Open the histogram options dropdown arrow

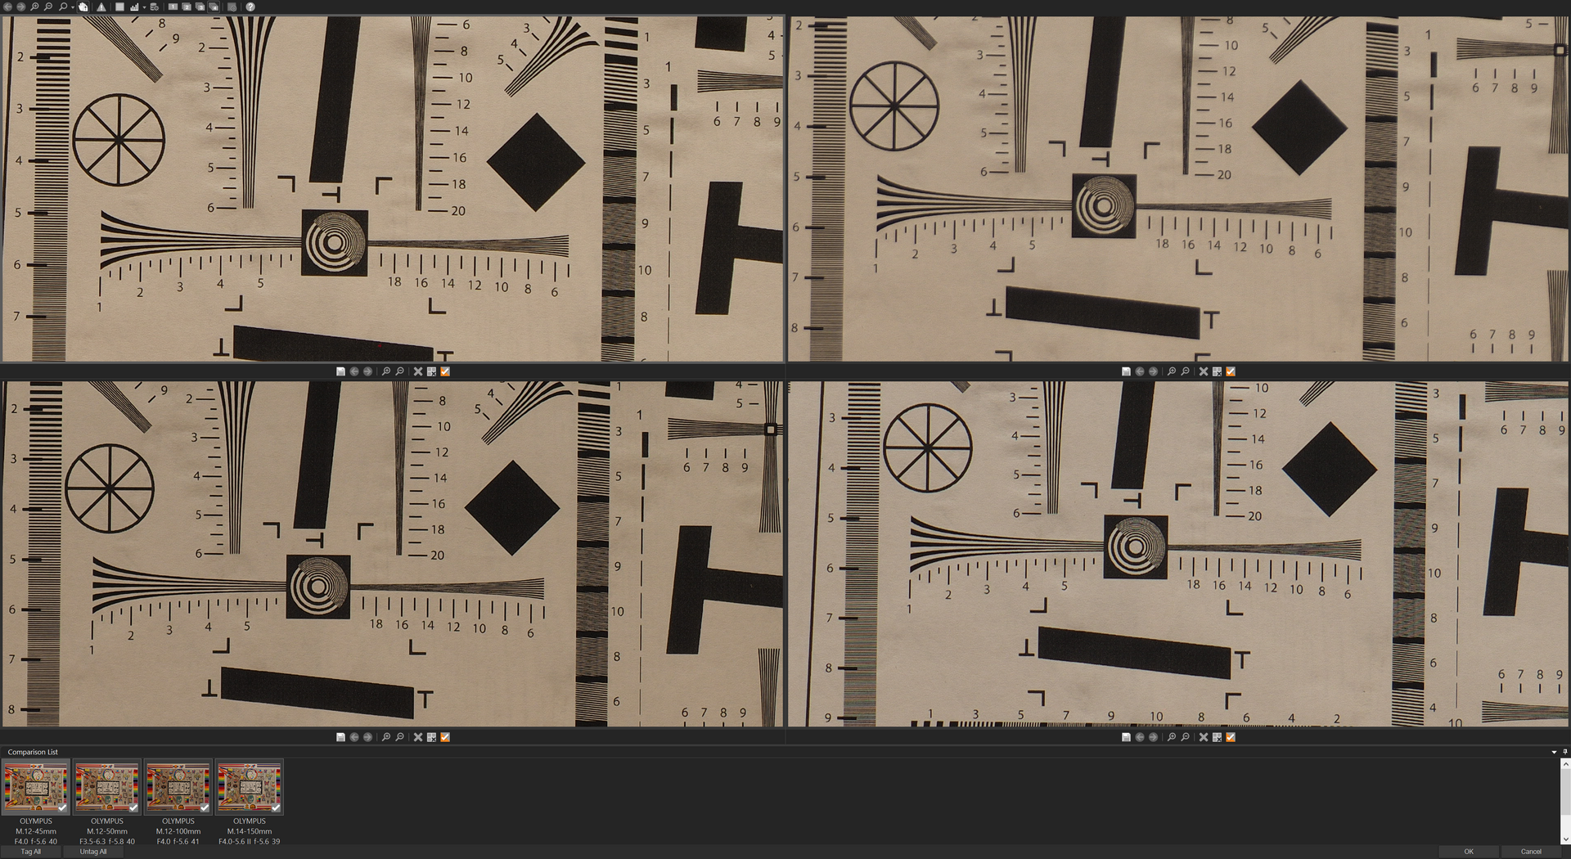[x=144, y=7]
